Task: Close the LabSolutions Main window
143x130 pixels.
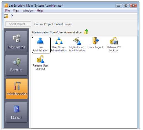Action: pyautogui.click(x=133, y=6)
